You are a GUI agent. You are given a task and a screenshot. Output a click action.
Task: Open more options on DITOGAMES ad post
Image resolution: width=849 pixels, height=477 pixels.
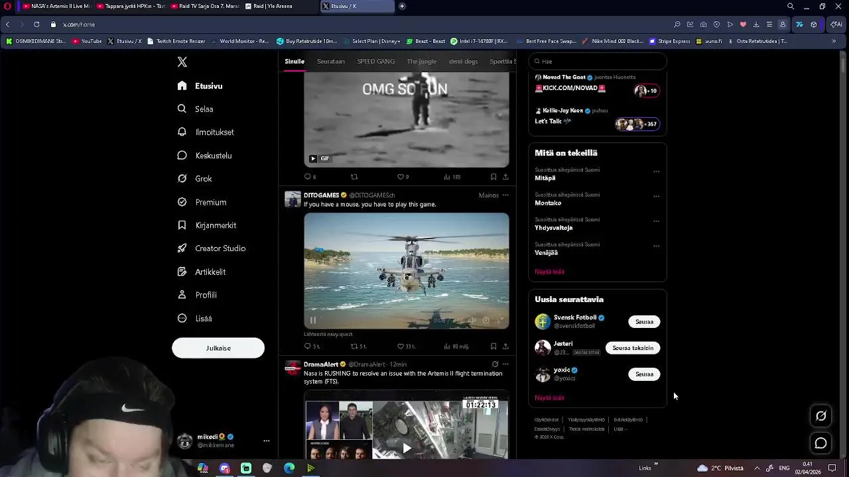pos(505,195)
